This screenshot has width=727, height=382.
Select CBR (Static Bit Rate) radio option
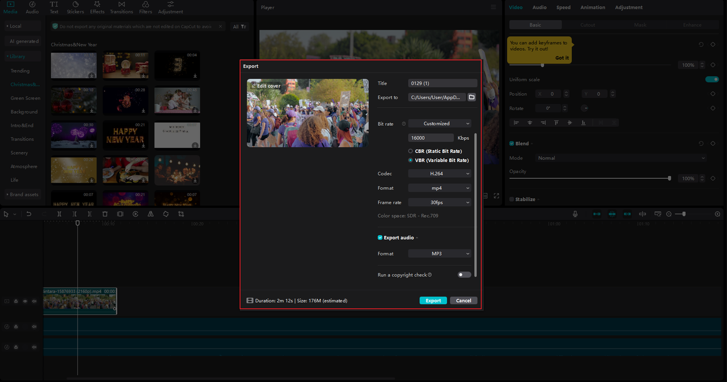[411, 151]
